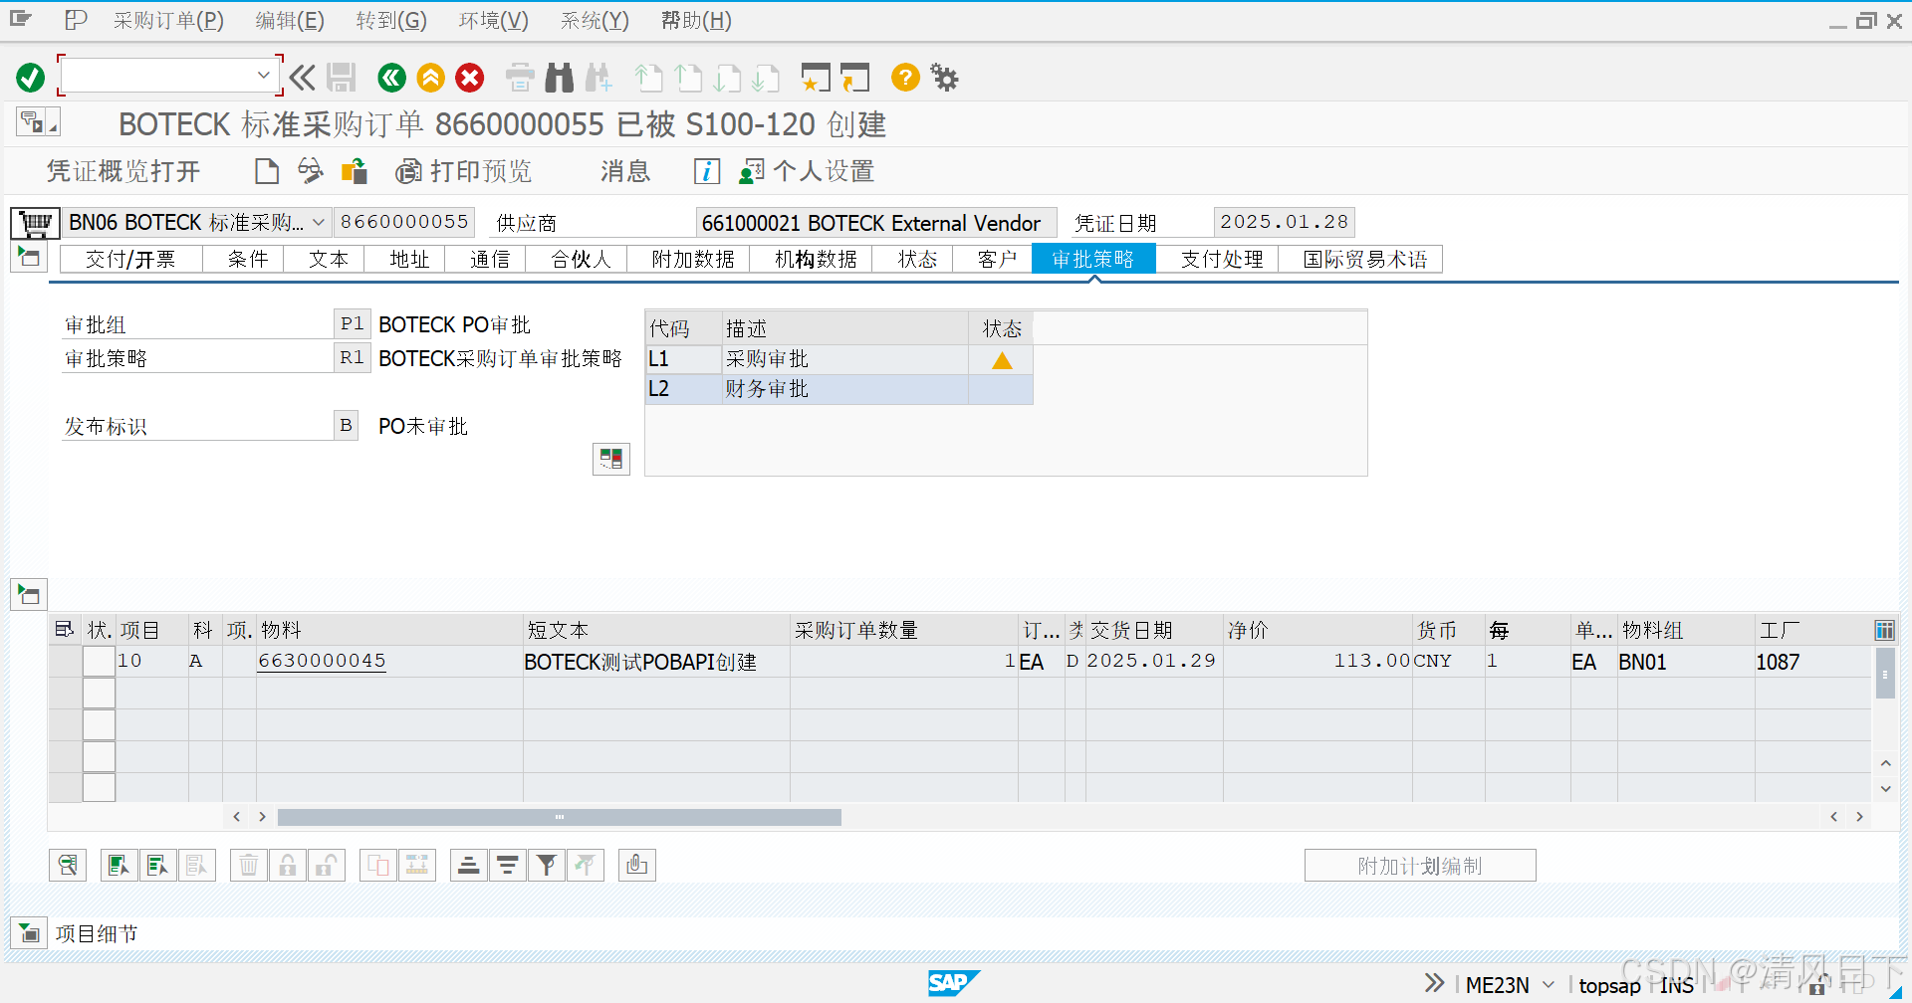
Task: Click the delete item trash icon
Action: click(x=248, y=865)
